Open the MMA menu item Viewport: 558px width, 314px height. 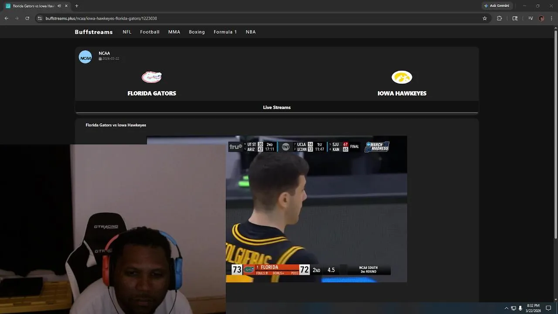[174, 32]
